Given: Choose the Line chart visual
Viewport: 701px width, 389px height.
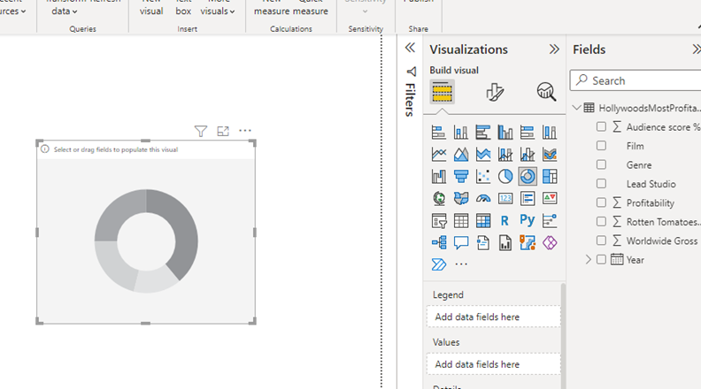Looking at the screenshot, I should tap(439, 155).
